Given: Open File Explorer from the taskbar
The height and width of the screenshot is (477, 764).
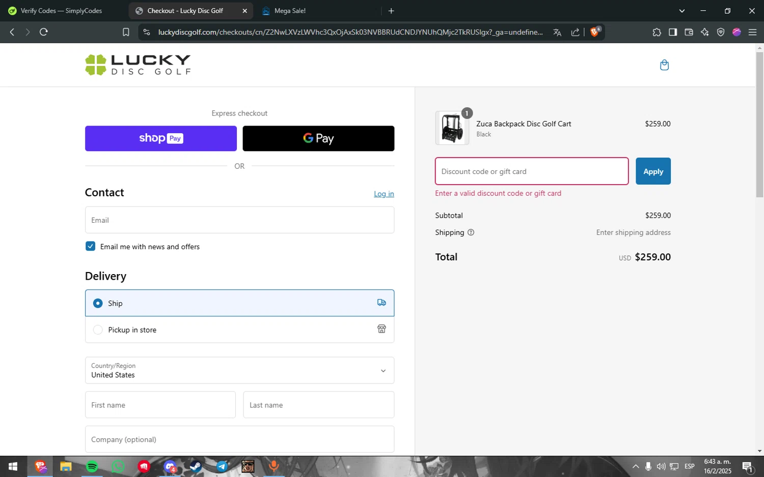Looking at the screenshot, I should (66, 466).
